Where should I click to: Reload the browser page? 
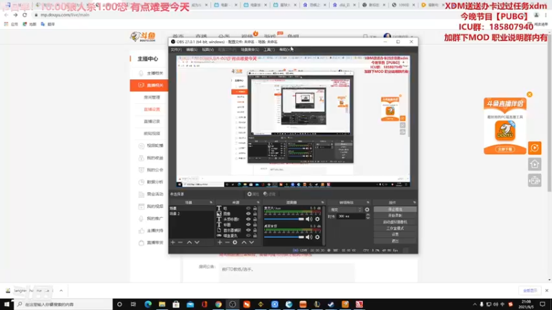point(25,15)
